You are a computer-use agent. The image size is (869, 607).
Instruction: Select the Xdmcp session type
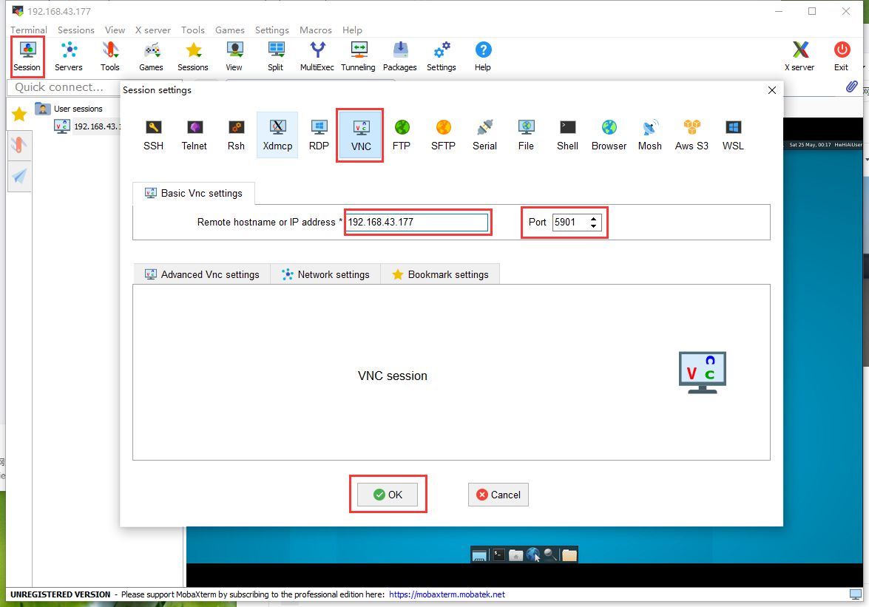point(277,135)
